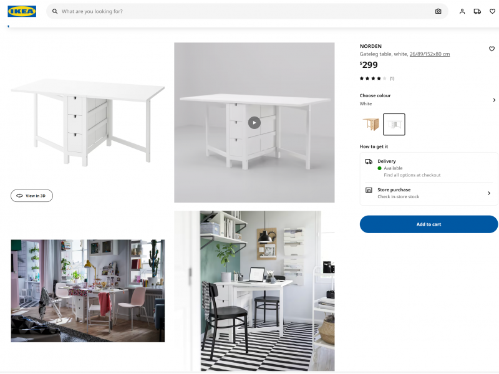This screenshot has width=499, height=374.
Task: Click the Delivery truck icon in availability box
Action: tap(369, 161)
